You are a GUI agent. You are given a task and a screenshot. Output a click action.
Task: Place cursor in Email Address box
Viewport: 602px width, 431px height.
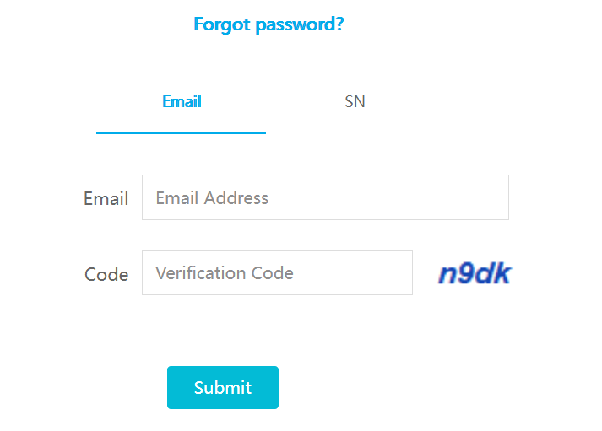tap(325, 197)
